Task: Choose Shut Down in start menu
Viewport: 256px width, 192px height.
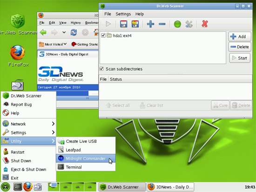Action: point(28,161)
